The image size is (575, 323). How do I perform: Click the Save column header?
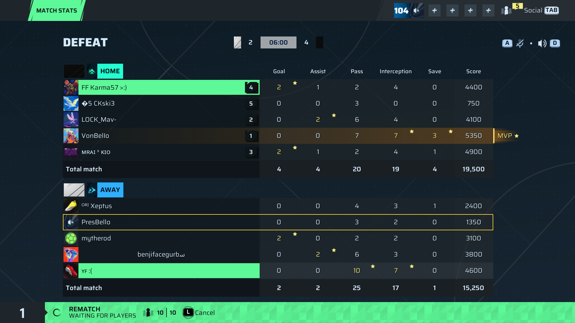435,71
